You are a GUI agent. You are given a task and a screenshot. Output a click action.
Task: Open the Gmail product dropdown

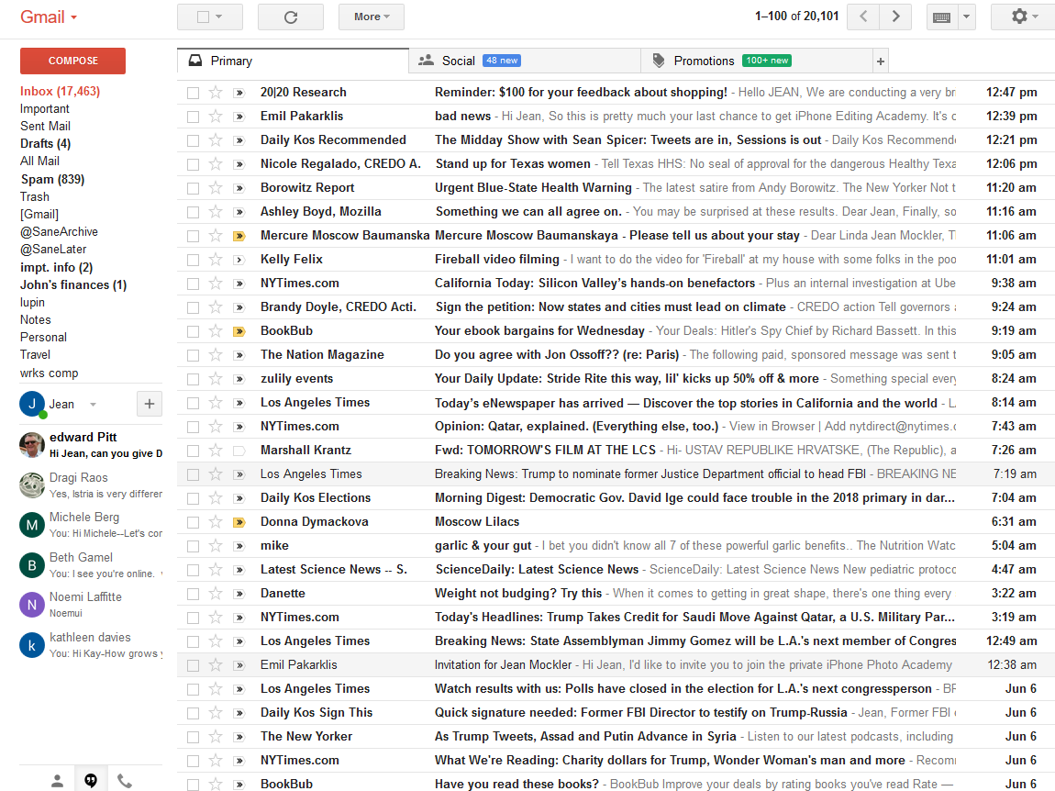(x=49, y=17)
